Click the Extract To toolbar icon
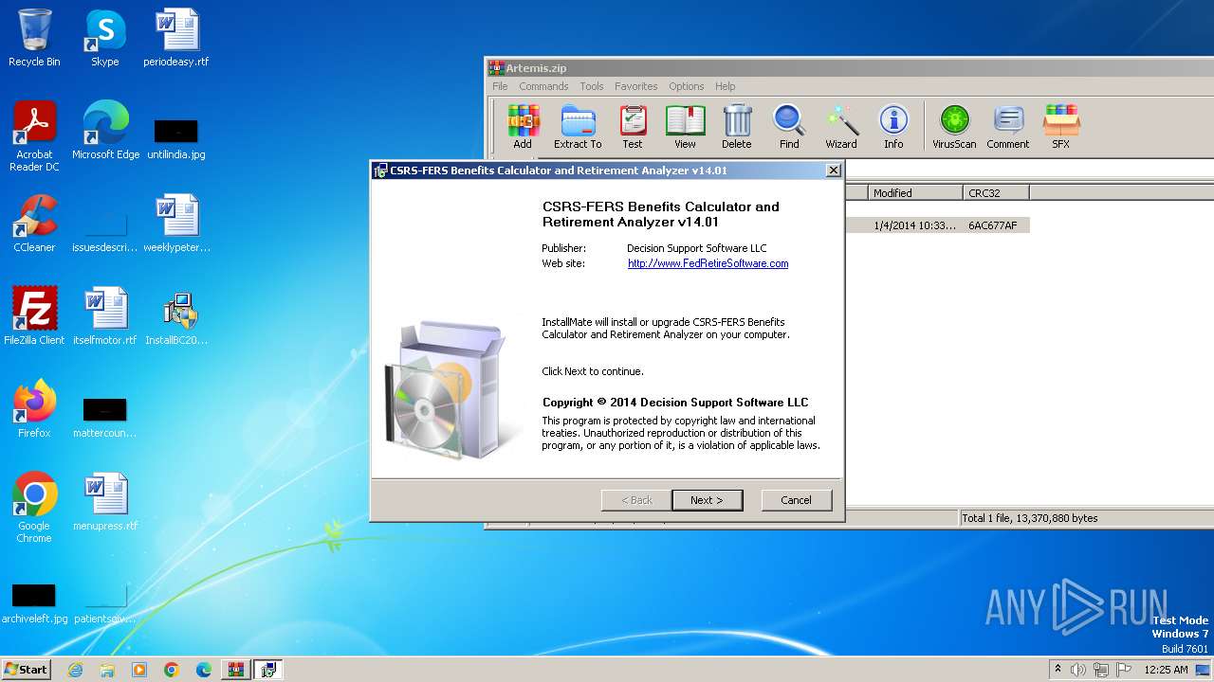The width and height of the screenshot is (1214, 682). (x=578, y=127)
